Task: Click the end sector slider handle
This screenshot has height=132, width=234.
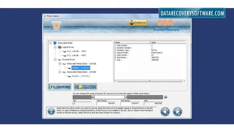Action: point(126,97)
